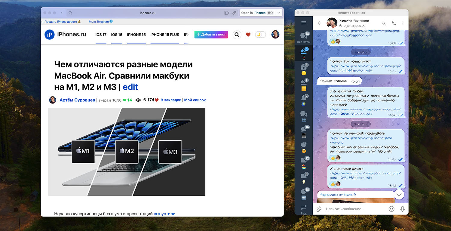
Task: Open the IPHONE 15 section tab
Action: (136, 35)
